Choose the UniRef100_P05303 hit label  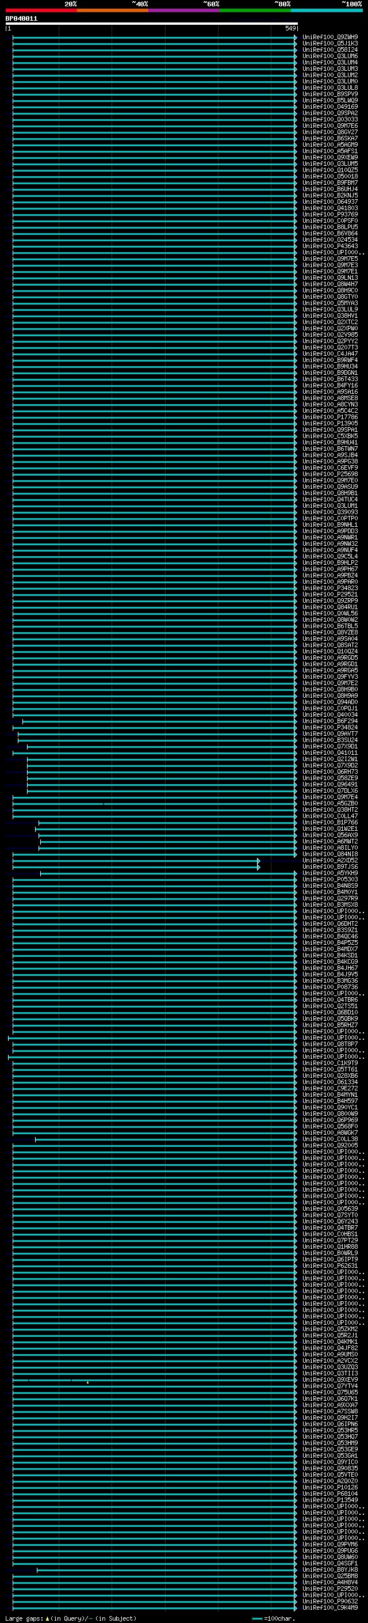click(330, 879)
